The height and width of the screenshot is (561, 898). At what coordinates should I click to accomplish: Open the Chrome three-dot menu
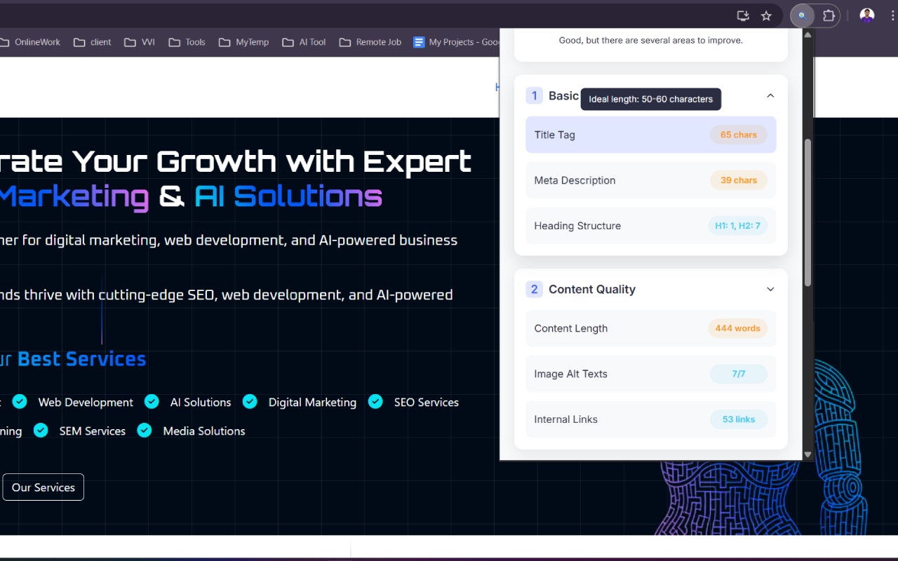(894, 15)
